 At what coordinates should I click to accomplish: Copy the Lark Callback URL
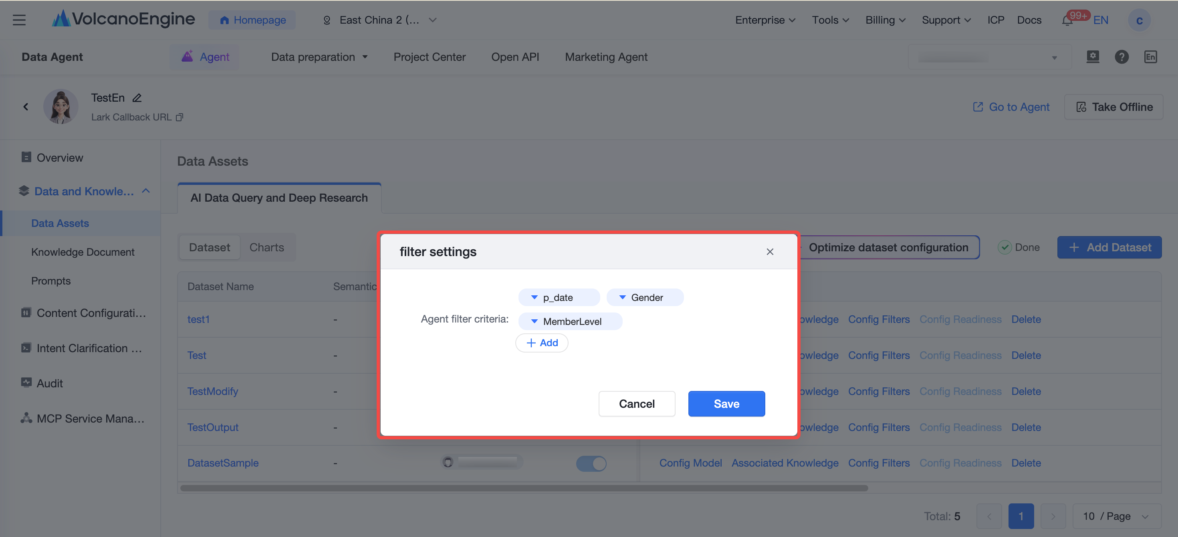click(179, 117)
